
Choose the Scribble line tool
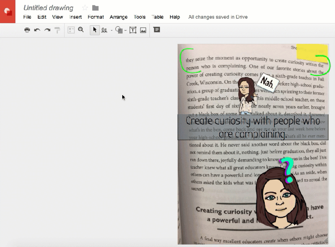coord(104,30)
